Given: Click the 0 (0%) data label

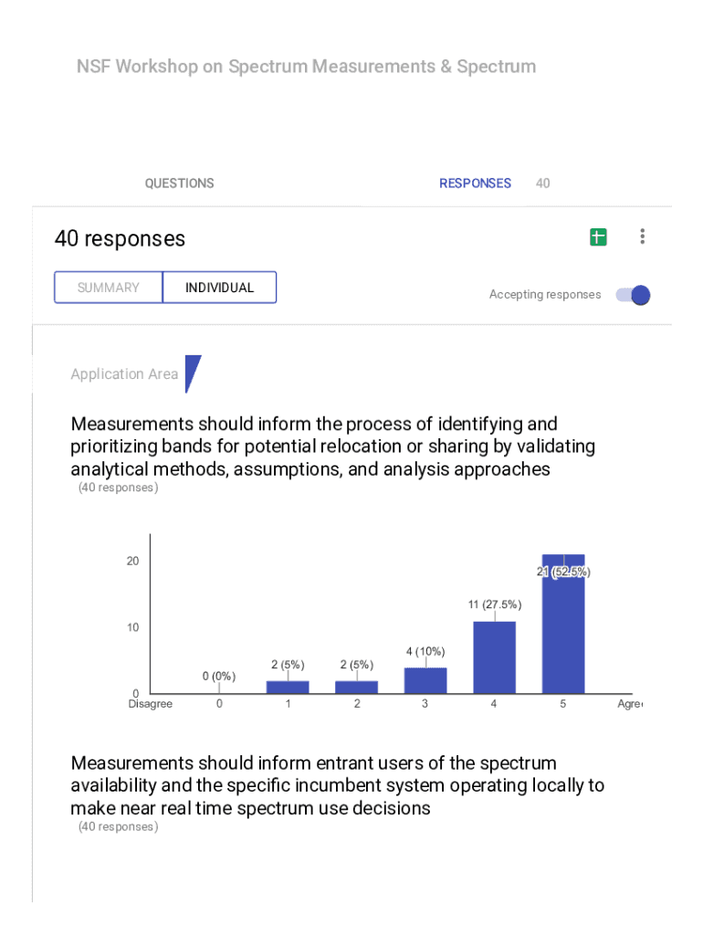Looking at the screenshot, I should tap(219, 677).
